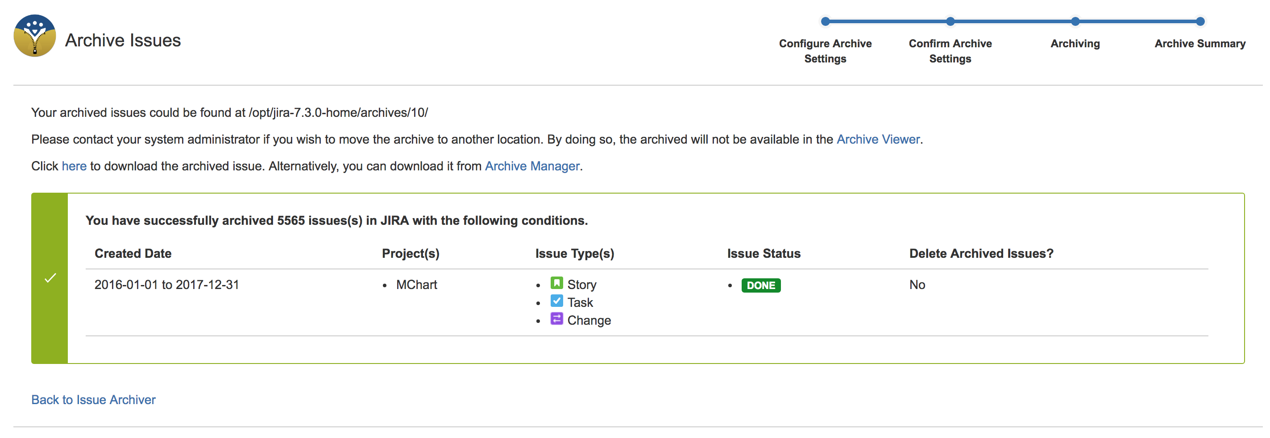Click the MChart project entry
Viewport: 1270px width, 438px height.
416,285
